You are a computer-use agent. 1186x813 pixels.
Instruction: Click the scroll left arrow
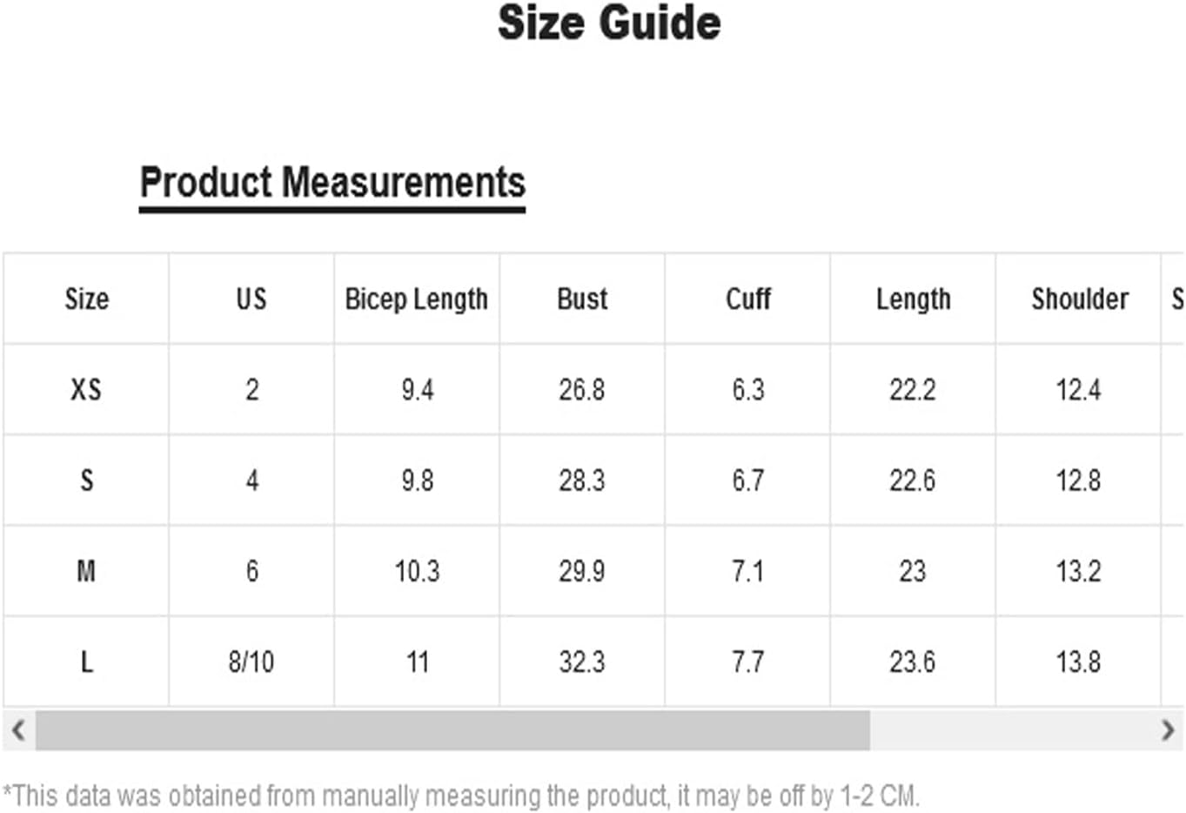point(18,729)
